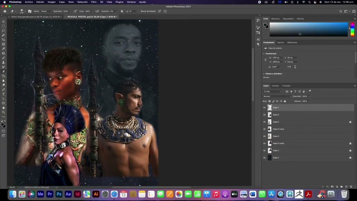Hide the Capa 4 layer
This screenshot has height=201, width=357.
[x=264, y=136]
